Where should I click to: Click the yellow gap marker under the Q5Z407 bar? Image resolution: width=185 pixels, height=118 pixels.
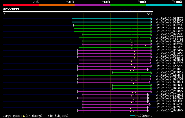(x=134, y=52)
